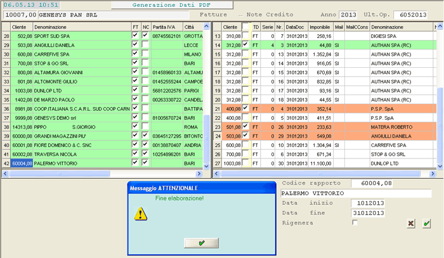Viewport: 444px width, 258px height.
Task: Click the GENESYS PAN SRL company name field
Action: tap(114, 15)
